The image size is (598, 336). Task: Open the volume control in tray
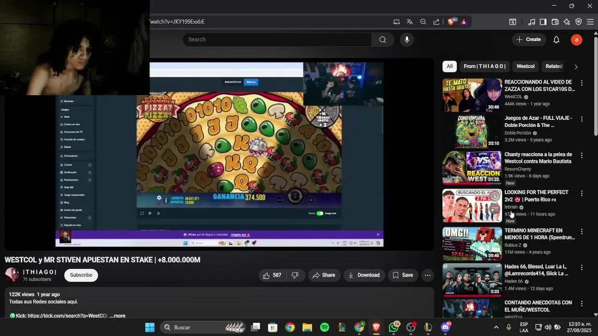pyautogui.click(x=548, y=328)
